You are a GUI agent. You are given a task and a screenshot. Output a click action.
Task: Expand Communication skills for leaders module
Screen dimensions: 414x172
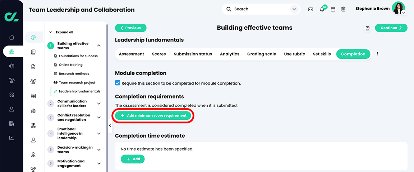point(99,104)
